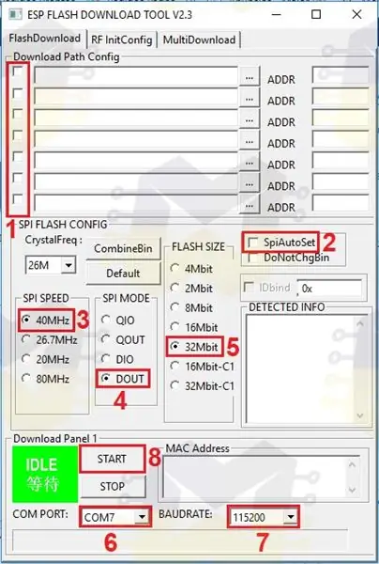
Task: Browse file for second path row
Action: point(250,98)
